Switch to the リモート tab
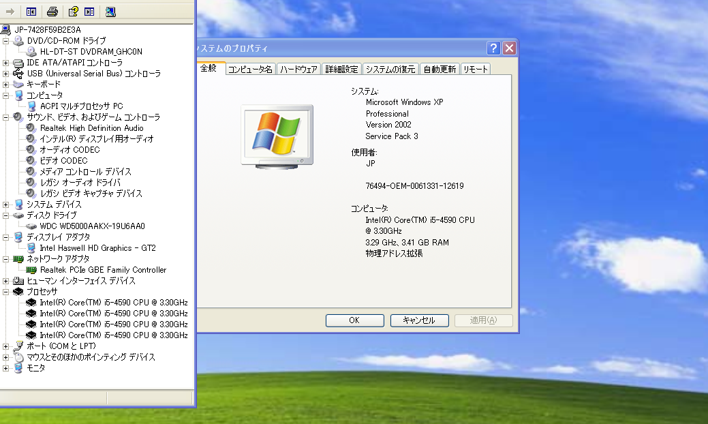This screenshot has width=708, height=424. (x=476, y=69)
